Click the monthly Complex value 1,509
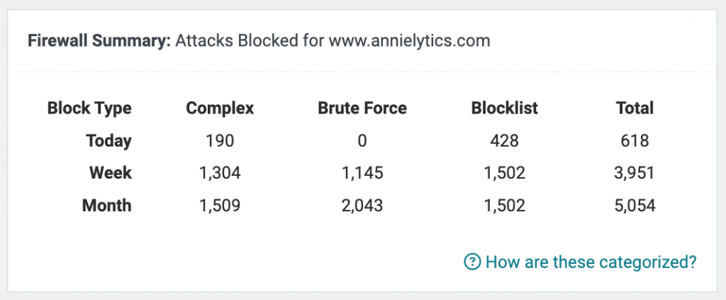The image size is (726, 300). (220, 206)
